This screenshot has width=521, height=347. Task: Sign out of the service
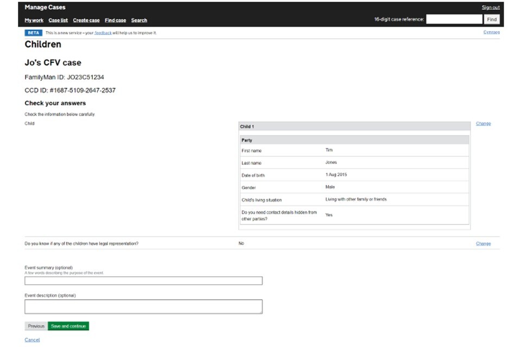coord(491,8)
